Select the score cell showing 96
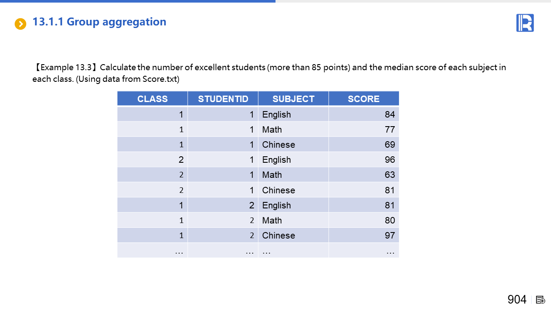 click(390, 160)
